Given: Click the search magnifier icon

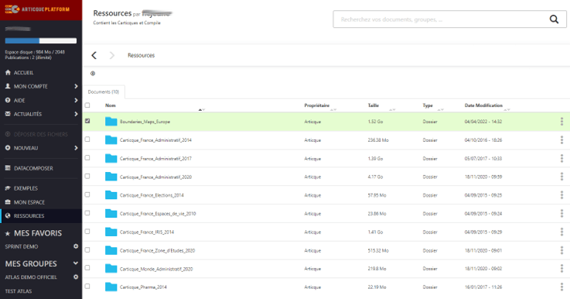Looking at the screenshot, I should tap(554, 19).
